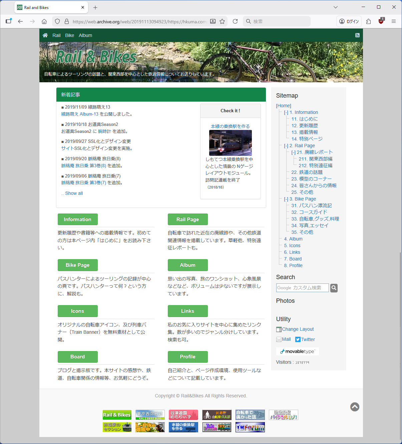
Task: Collapse the 1. Information tree node
Action: 286,113
